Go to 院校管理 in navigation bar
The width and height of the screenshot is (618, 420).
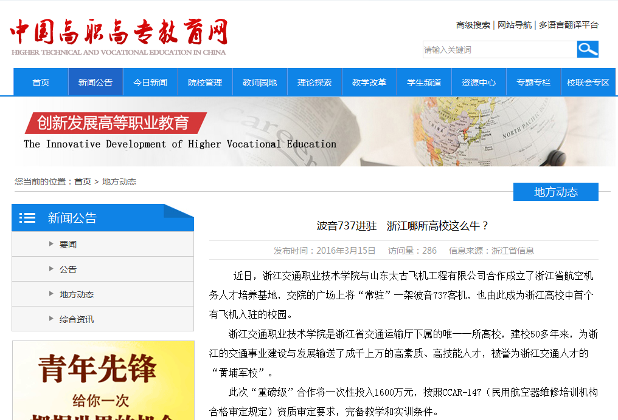coord(205,83)
